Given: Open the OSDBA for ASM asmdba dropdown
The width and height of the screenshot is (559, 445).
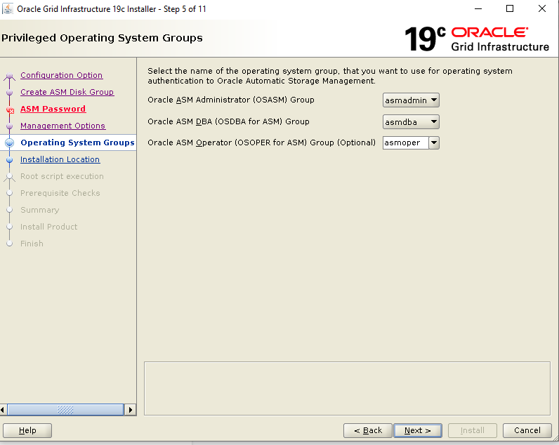Looking at the screenshot, I should [x=411, y=122].
